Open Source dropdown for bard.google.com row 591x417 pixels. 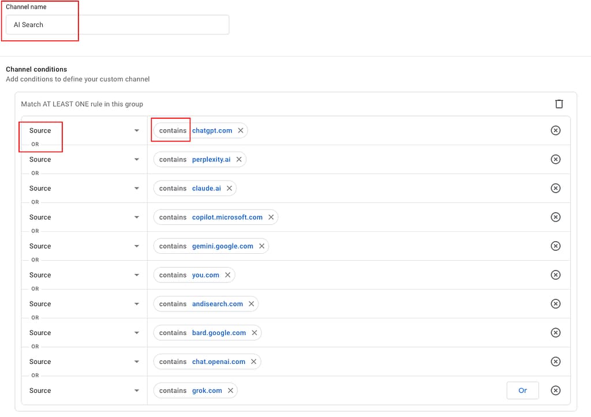84,333
